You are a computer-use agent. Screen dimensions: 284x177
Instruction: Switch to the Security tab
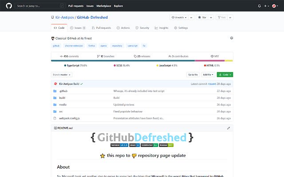click(x=142, y=28)
